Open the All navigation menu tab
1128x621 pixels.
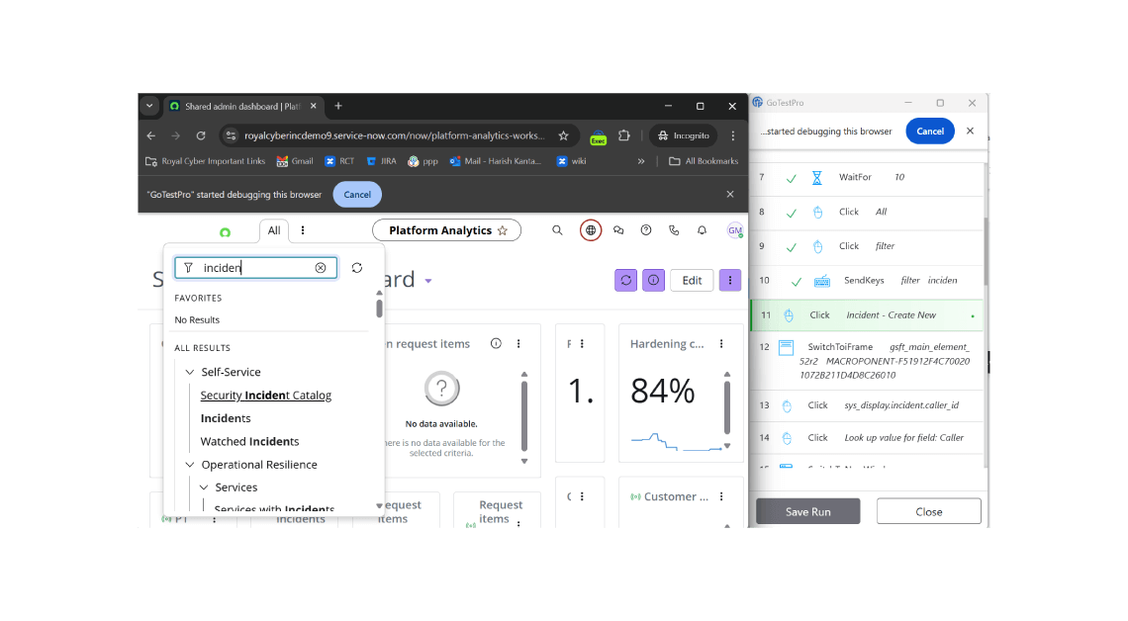click(x=274, y=230)
